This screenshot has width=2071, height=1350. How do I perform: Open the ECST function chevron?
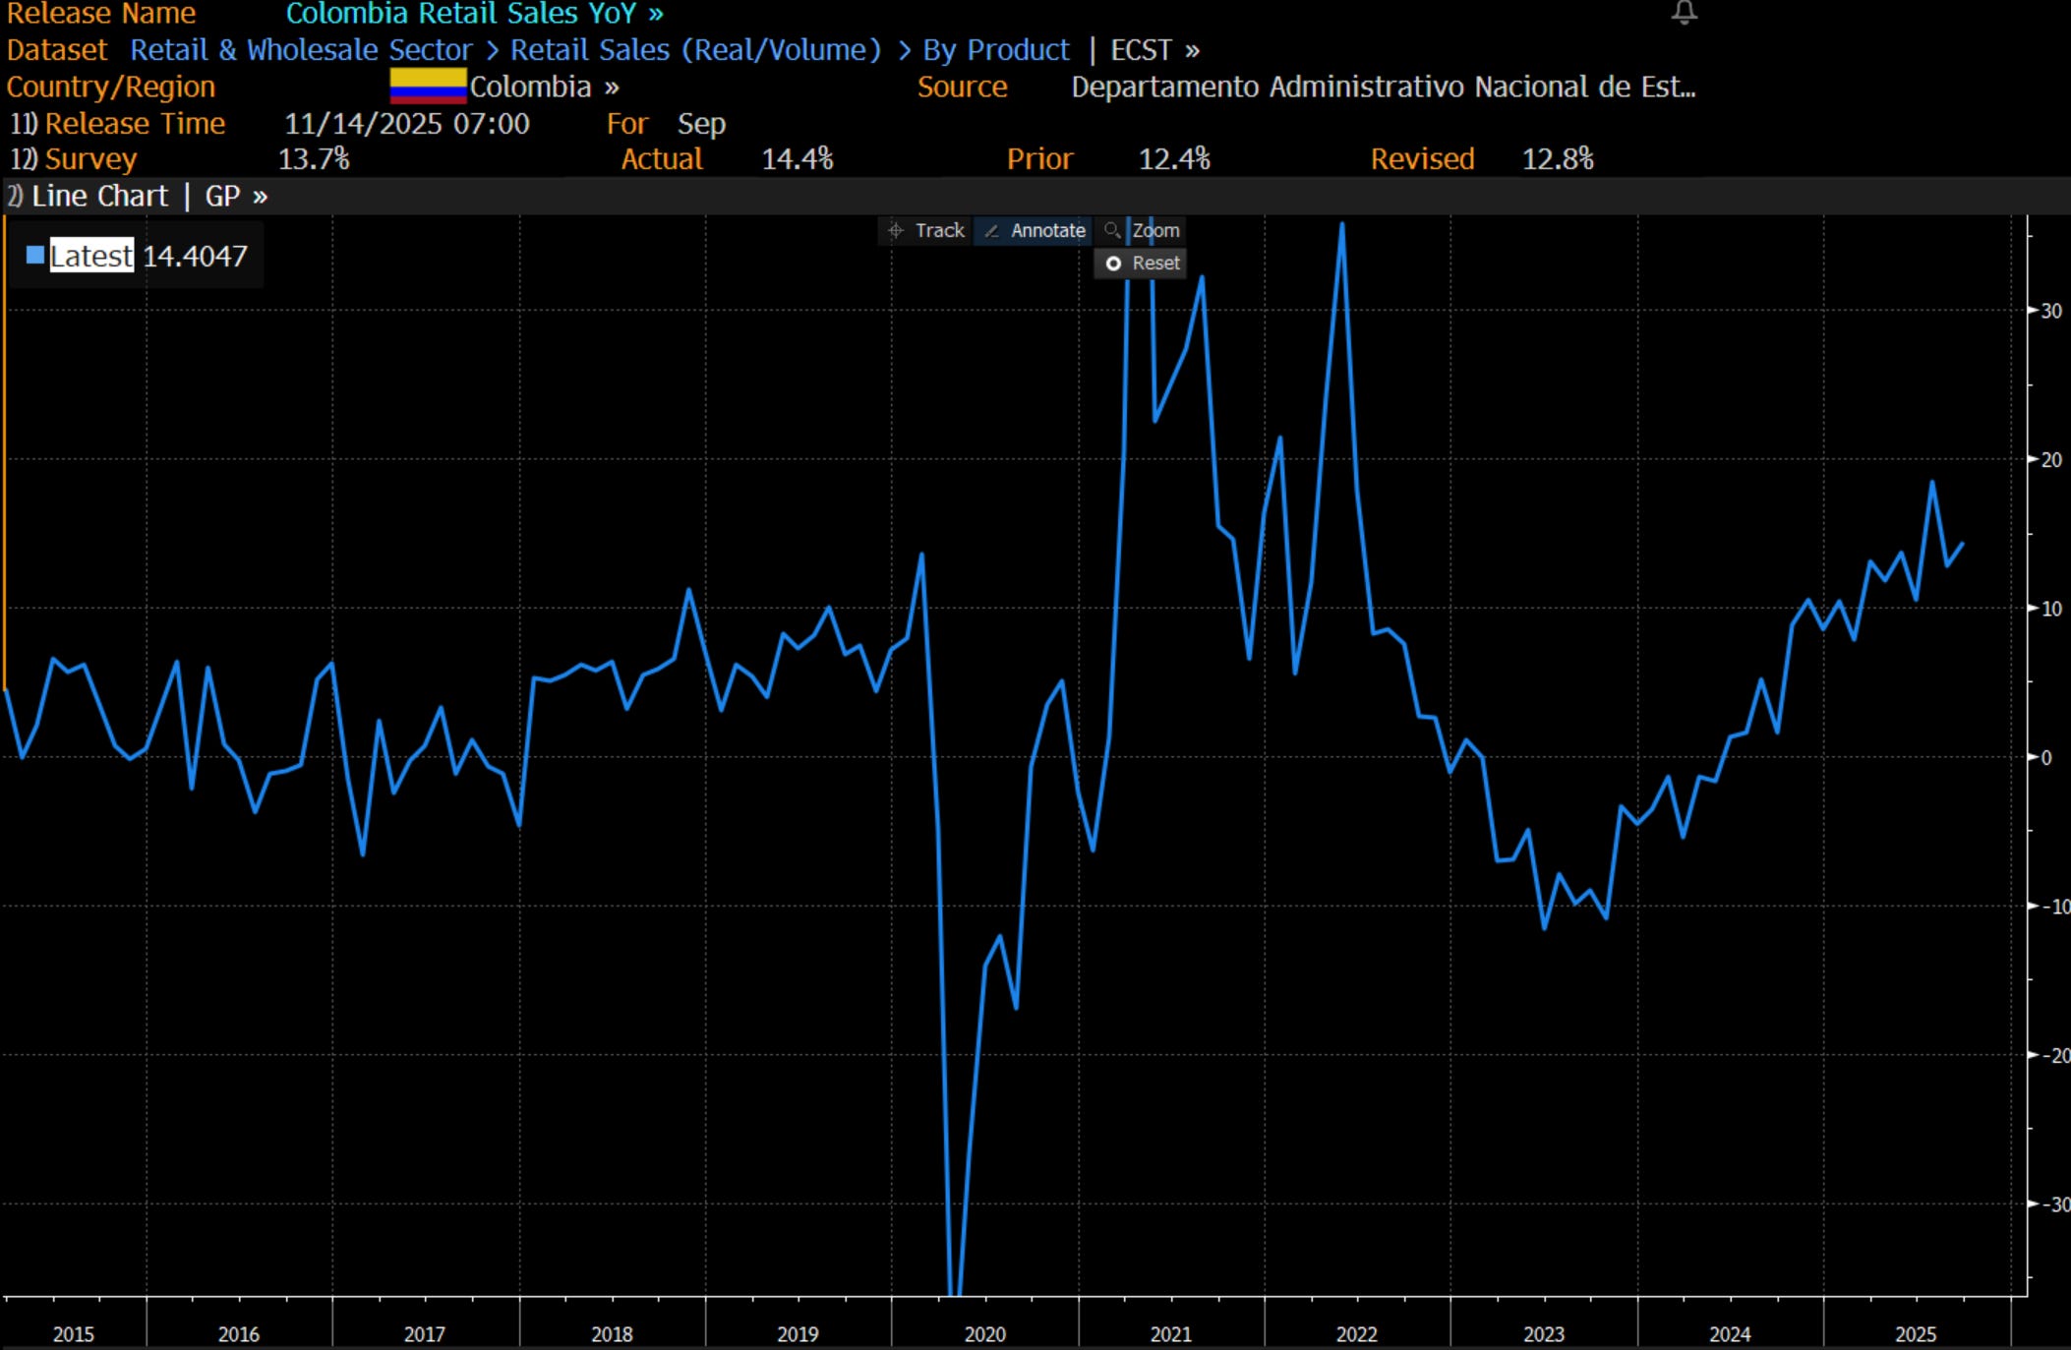click(1192, 50)
